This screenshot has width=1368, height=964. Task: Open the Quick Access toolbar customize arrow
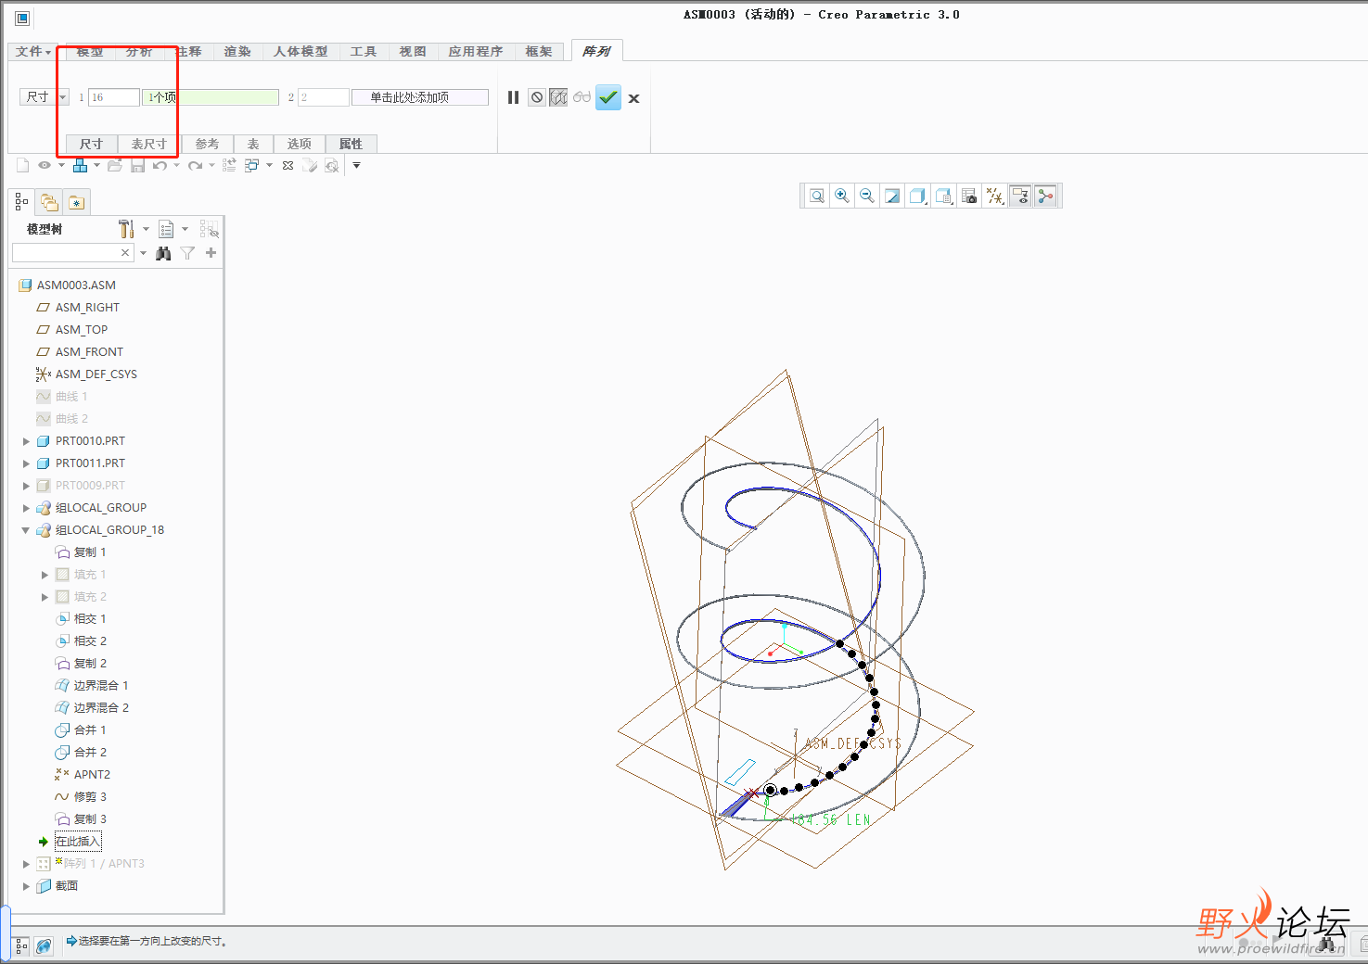(x=356, y=165)
